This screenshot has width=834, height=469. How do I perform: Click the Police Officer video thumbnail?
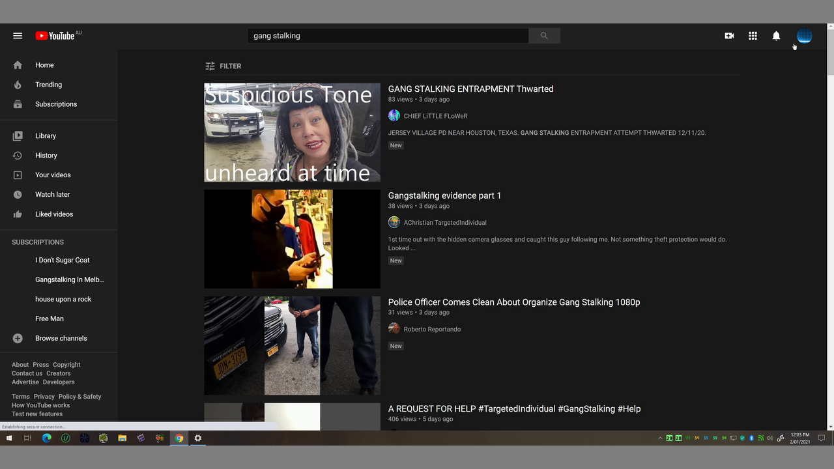coord(292,345)
